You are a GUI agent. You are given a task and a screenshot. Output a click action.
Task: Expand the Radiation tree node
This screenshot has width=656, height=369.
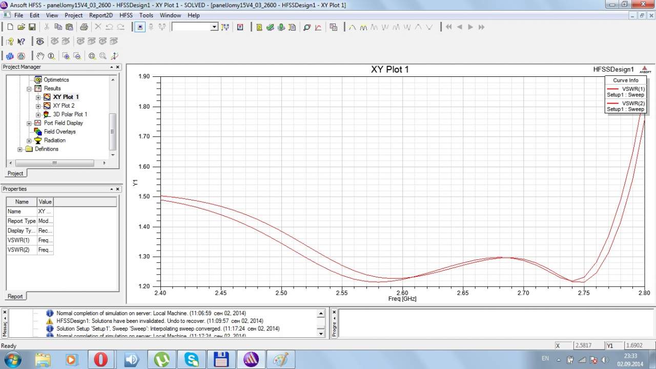point(30,140)
